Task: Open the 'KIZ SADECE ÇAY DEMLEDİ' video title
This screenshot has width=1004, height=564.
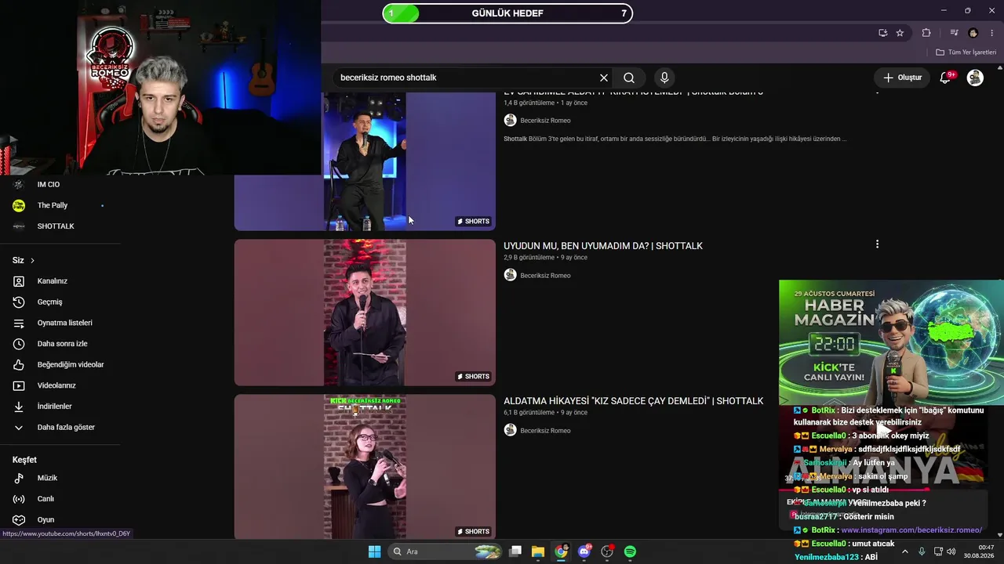Action: tap(633, 401)
